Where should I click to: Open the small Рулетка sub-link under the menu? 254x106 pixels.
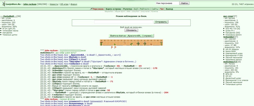[155, 11]
